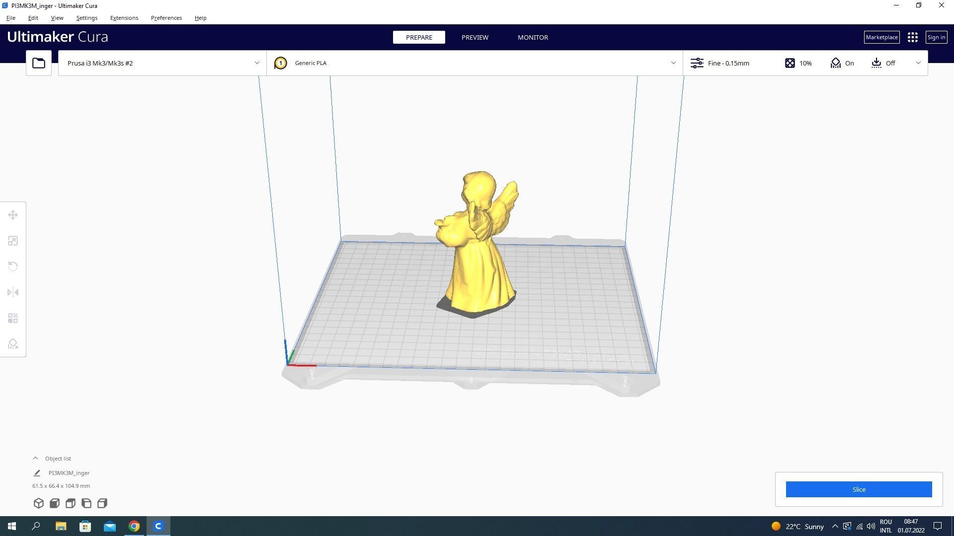Screen dimensions: 954x536
Task: Click Sign in button
Action: pyautogui.click(x=936, y=37)
